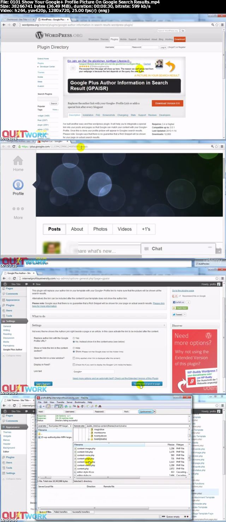
Task: Open the Videos tab on the Google+ profile
Action: tap(125, 229)
